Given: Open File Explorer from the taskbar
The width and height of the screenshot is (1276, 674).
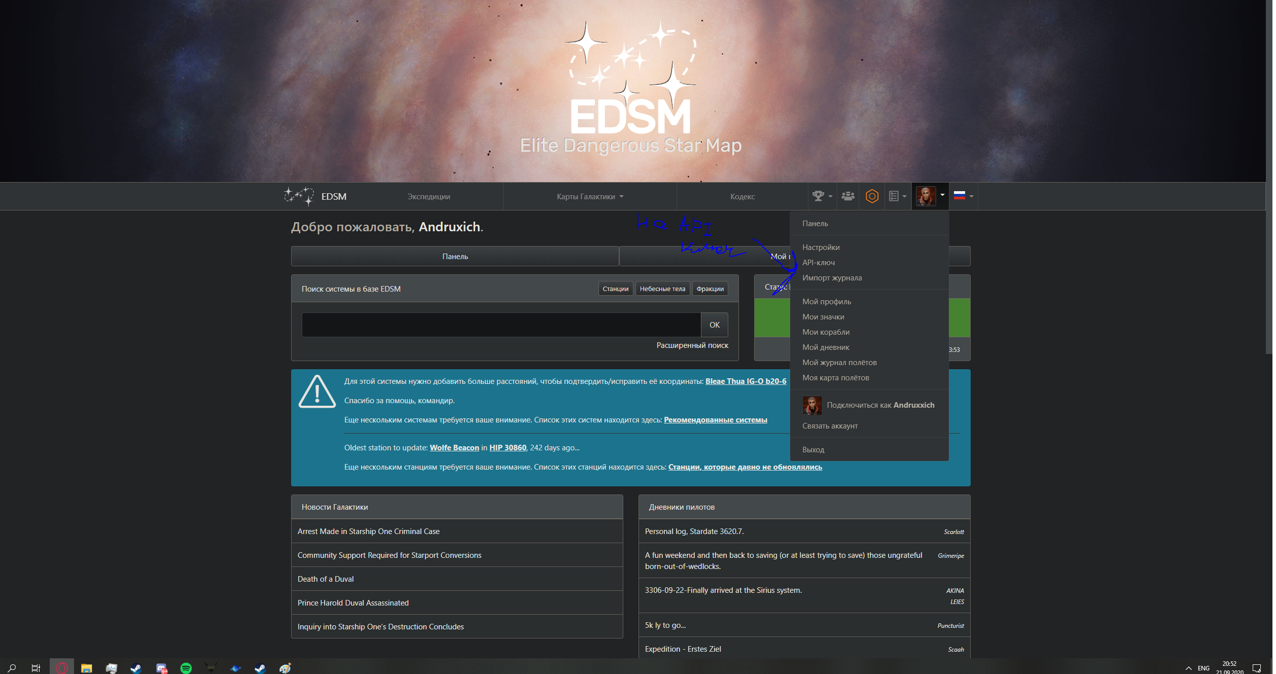Looking at the screenshot, I should [x=87, y=668].
